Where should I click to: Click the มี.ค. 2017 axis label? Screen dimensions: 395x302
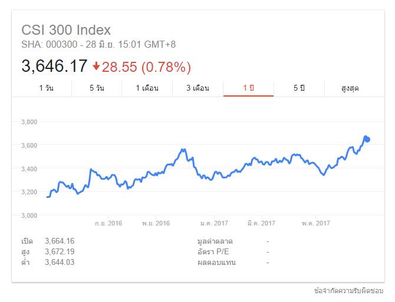[261, 223]
